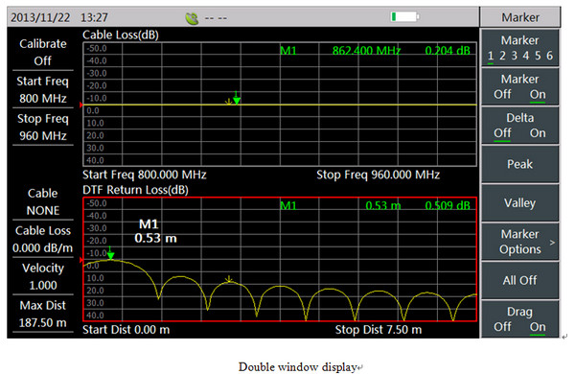
Task: Click yellow marker symbol on Cable Loss trace
Action: click(x=228, y=102)
